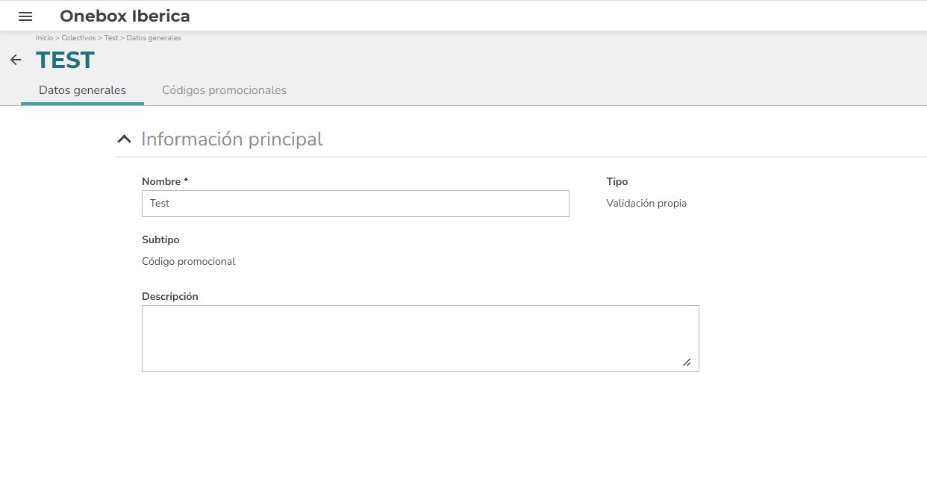
Task: Open the Test breadcrumb link
Action: [x=111, y=37]
